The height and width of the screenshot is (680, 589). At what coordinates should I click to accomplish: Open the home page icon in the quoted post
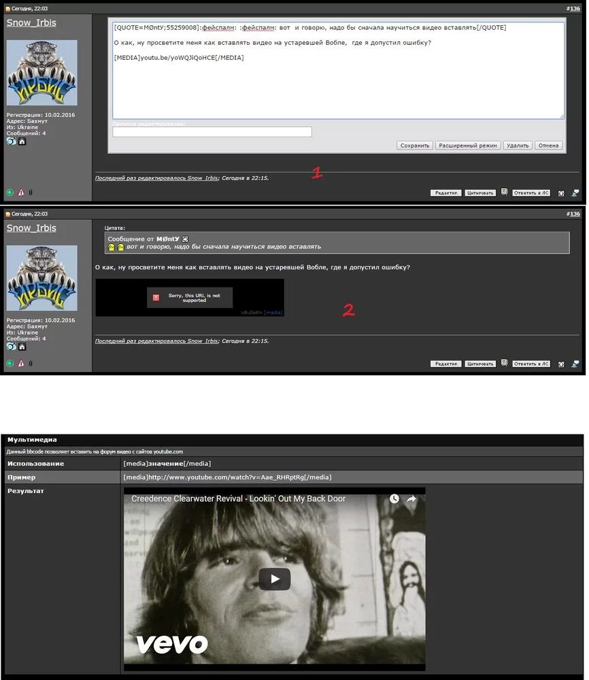[x=22, y=347]
